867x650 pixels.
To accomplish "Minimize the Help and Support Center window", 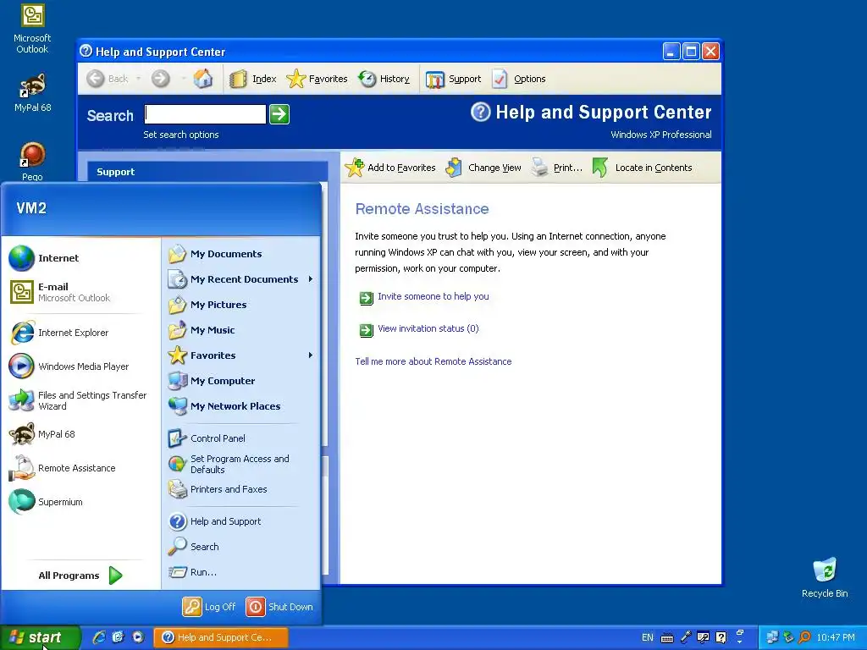I will (671, 52).
